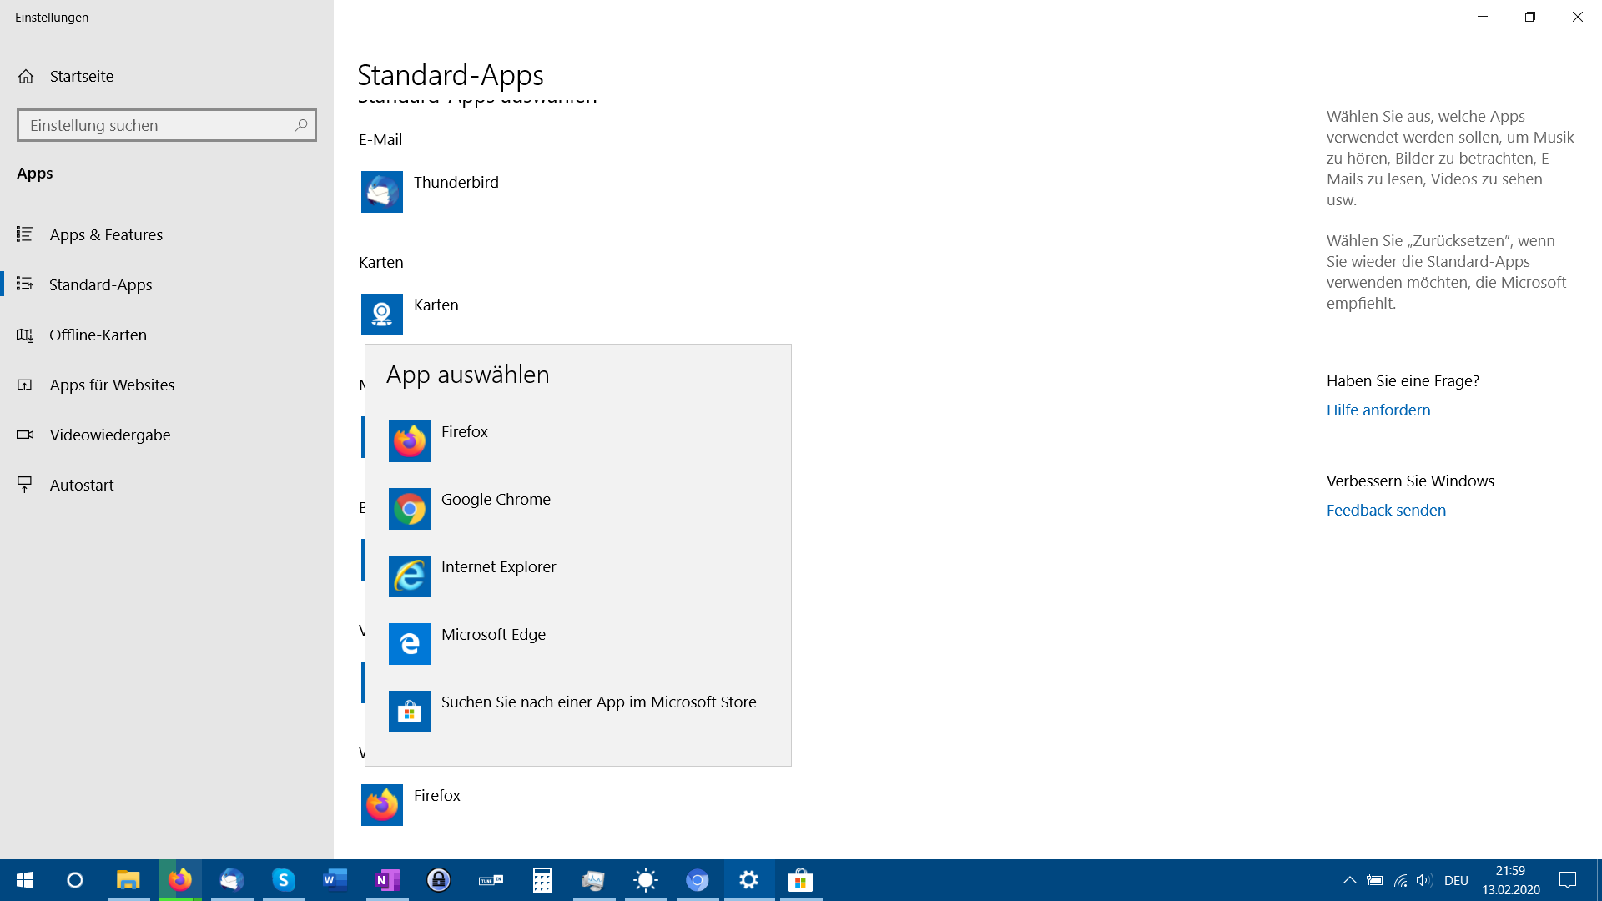Select the Google Chrome icon in the app picker

pyautogui.click(x=409, y=508)
